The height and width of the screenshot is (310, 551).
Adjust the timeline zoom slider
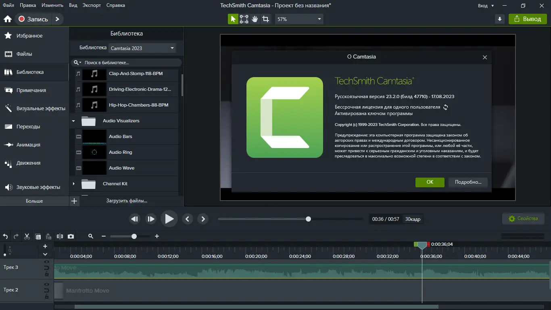tap(133, 237)
